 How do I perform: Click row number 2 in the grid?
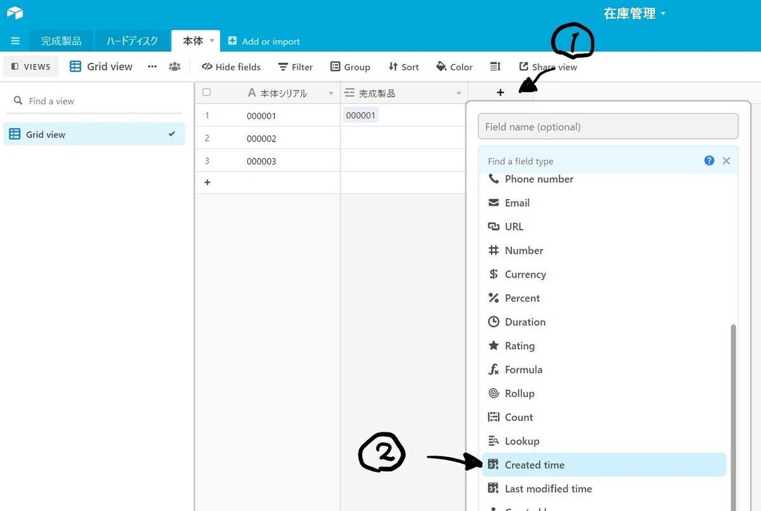pyautogui.click(x=207, y=138)
